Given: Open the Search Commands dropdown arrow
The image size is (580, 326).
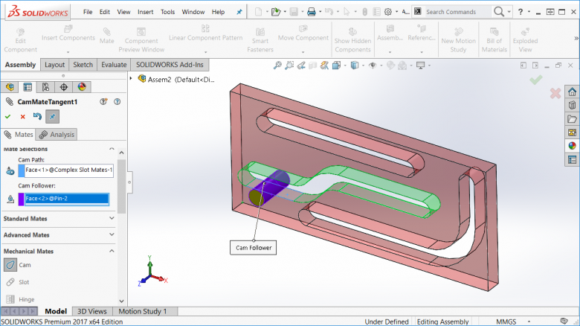Looking at the screenshot, I should coord(509,12).
